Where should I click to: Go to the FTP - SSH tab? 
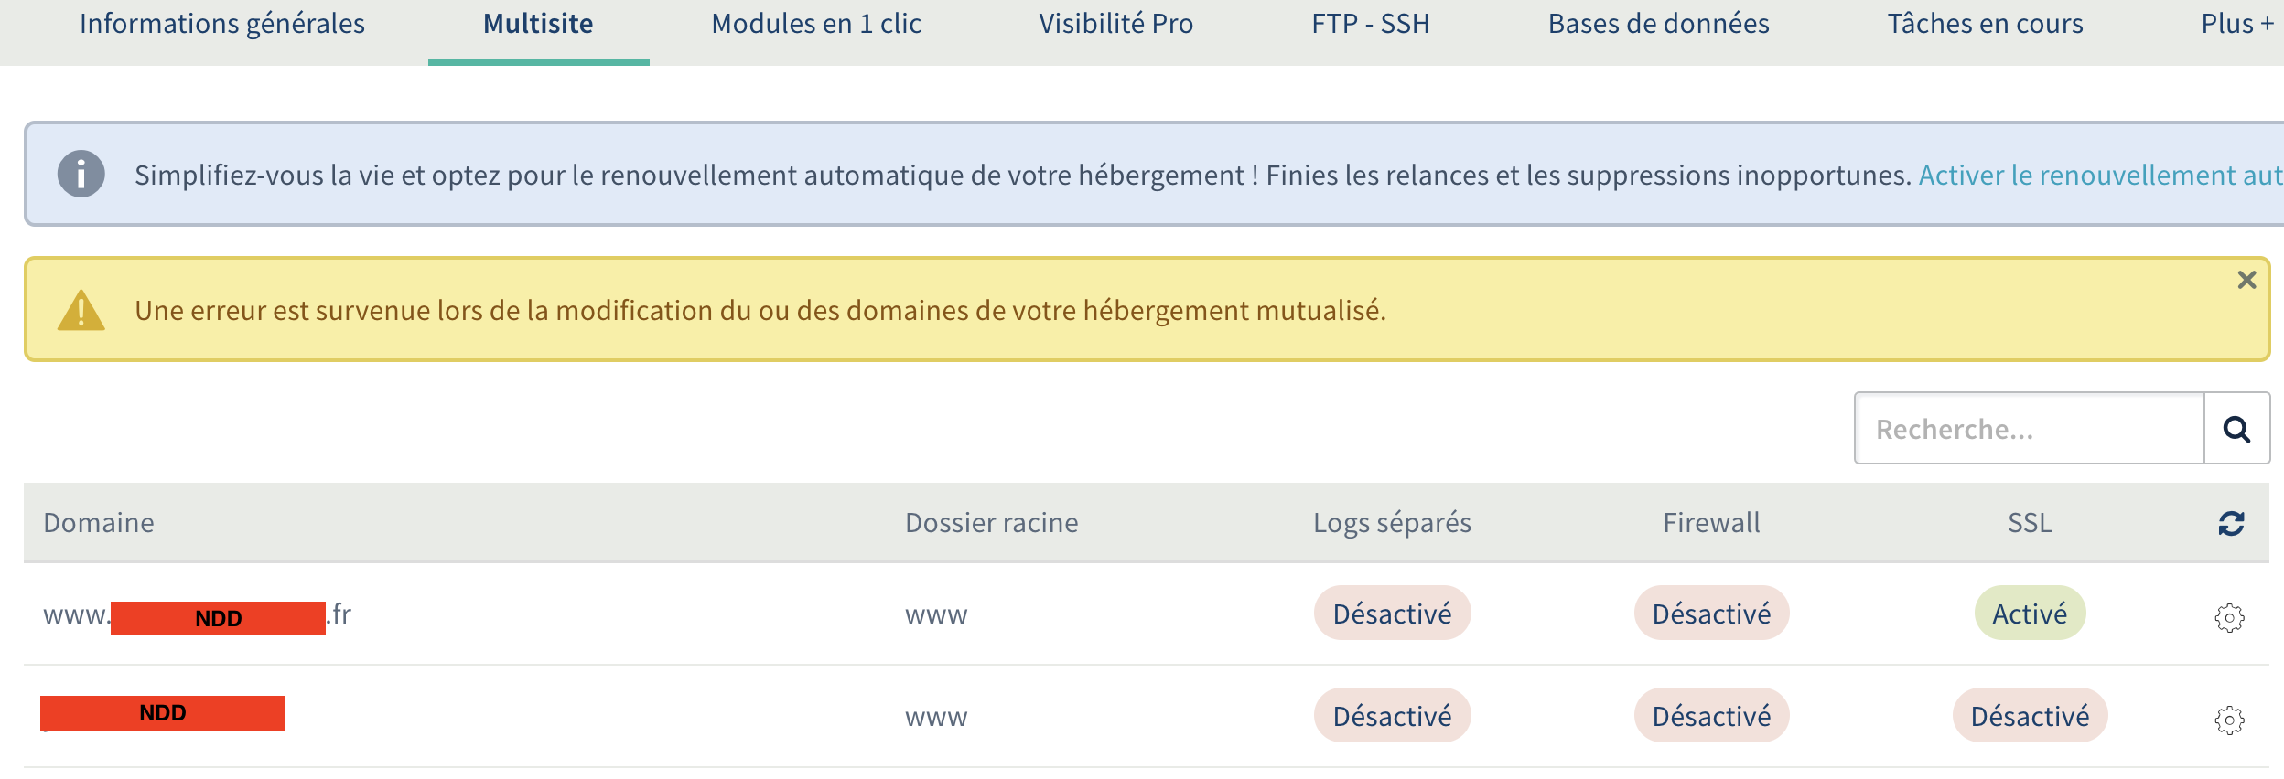click(x=1370, y=24)
